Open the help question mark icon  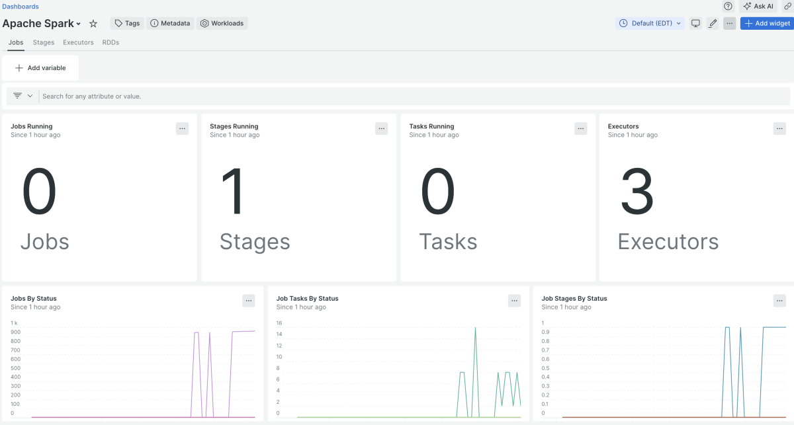point(728,6)
